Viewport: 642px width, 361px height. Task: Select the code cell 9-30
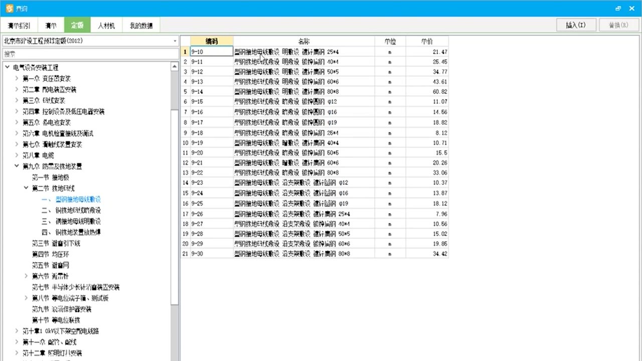(212, 254)
